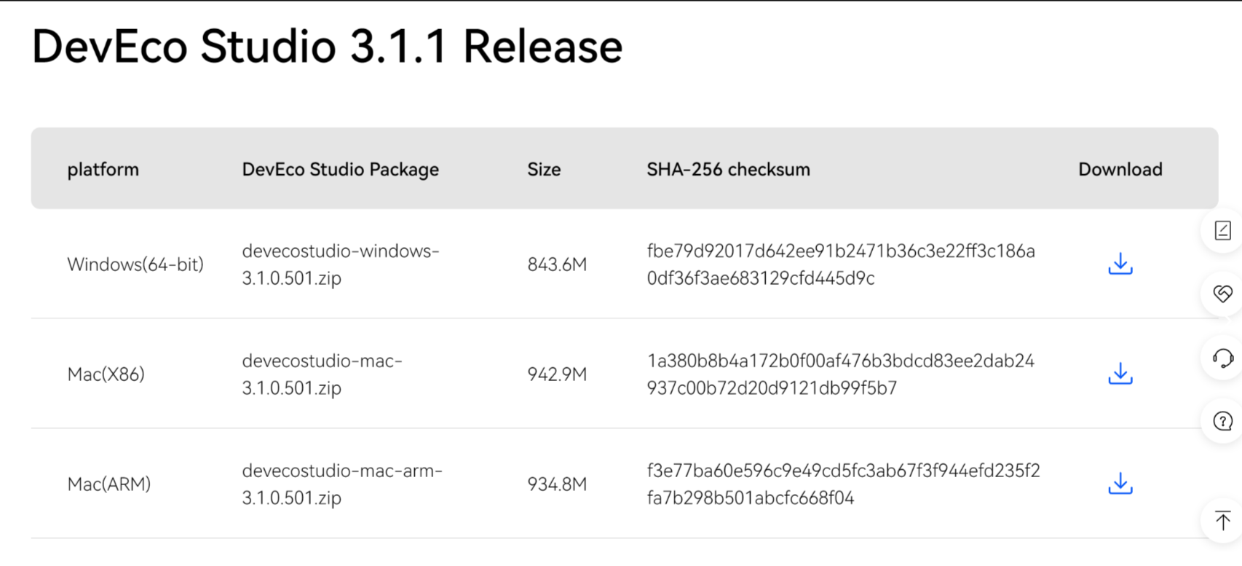1242x566 pixels.
Task: Click the devecostudio-mac-3.1.0.501.zip file name
Action: (322, 374)
